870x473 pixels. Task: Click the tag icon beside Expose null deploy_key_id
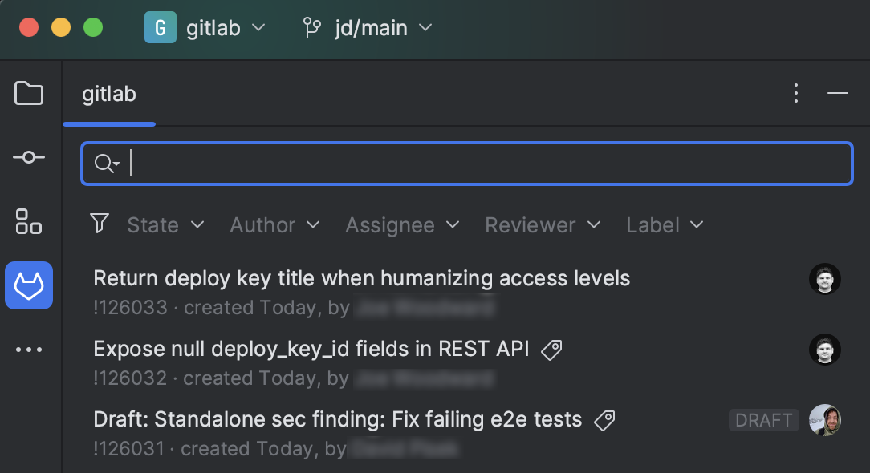[x=551, y=350]
